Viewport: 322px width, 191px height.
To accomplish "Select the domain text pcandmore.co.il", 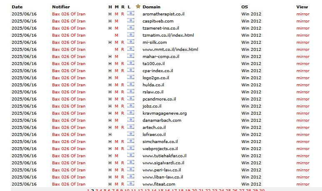I will pyautogui.click(x=159, y=99).
